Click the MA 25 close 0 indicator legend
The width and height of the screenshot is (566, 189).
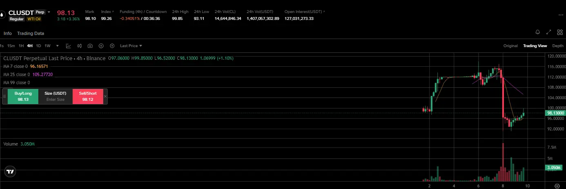pos(28,74)
